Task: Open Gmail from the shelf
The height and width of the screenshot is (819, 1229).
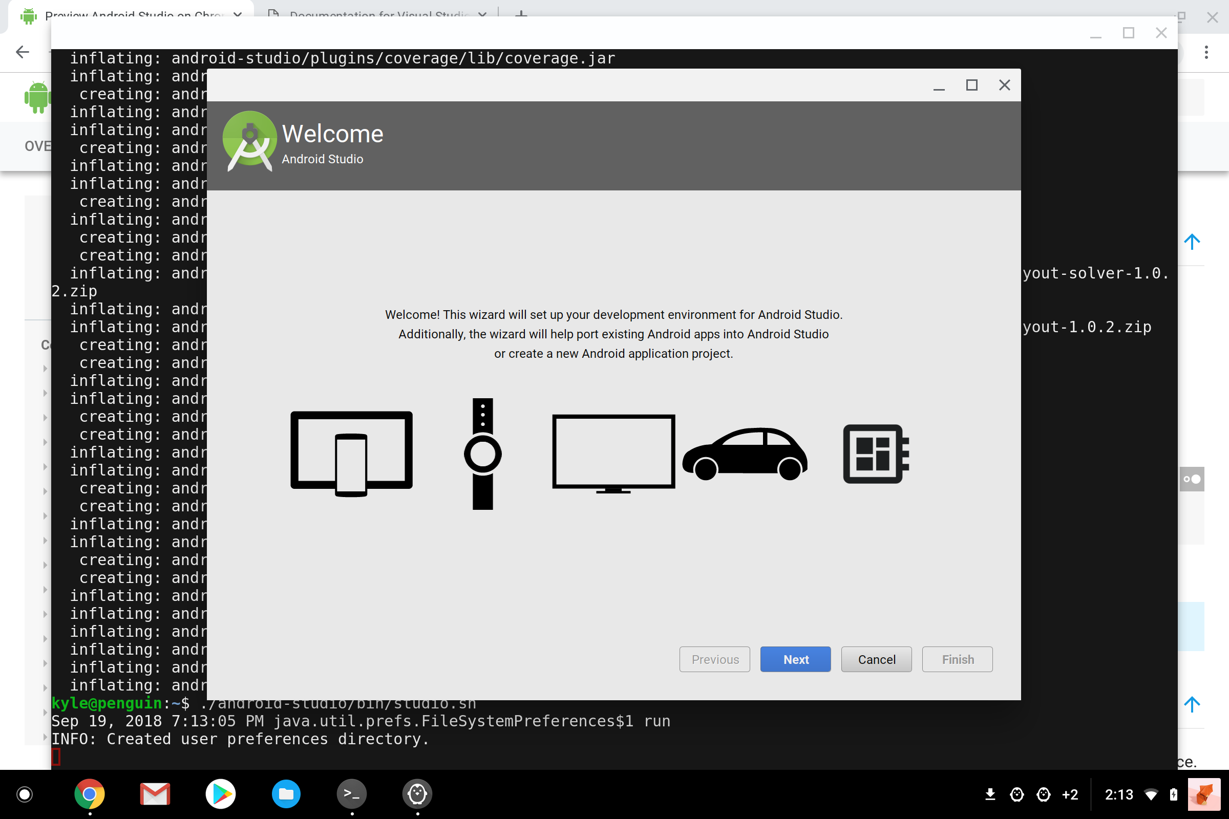Action: (155, 794)
